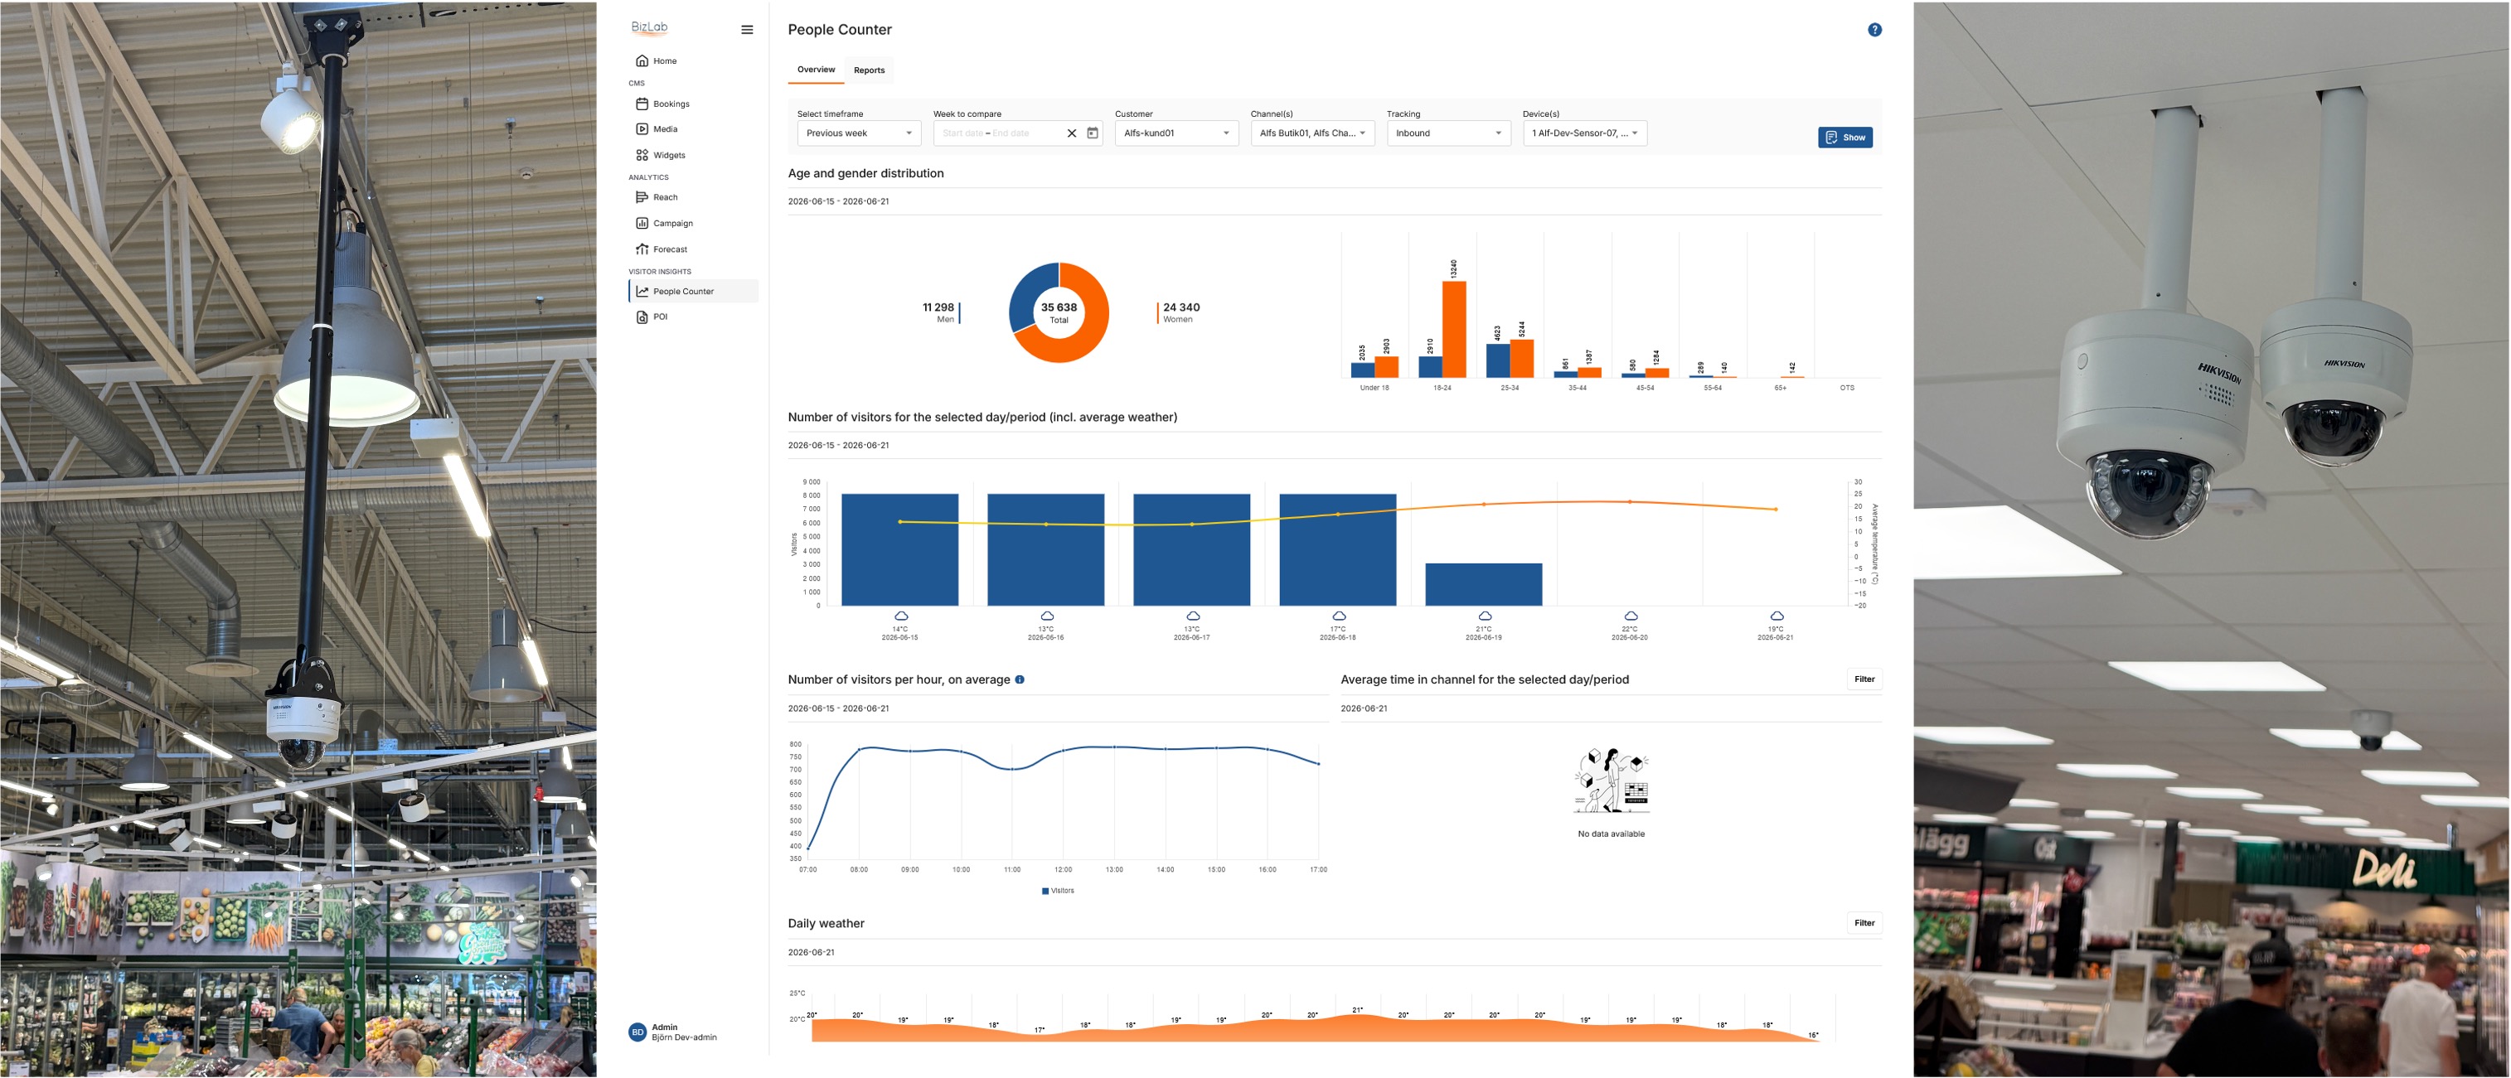Click the info icon beside visitors per hour

[1020, 679]
